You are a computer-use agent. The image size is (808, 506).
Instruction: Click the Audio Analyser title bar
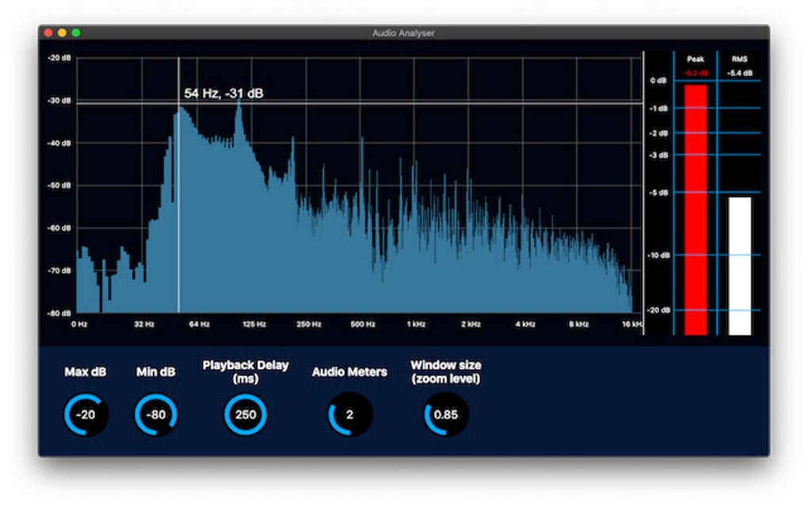pyautogui.click(x=404, y=33)
